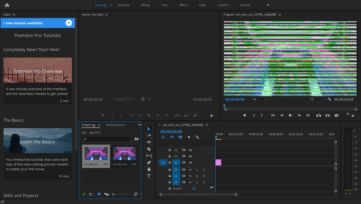Export frame with camera icon in Program monitor

coord(336,115)
